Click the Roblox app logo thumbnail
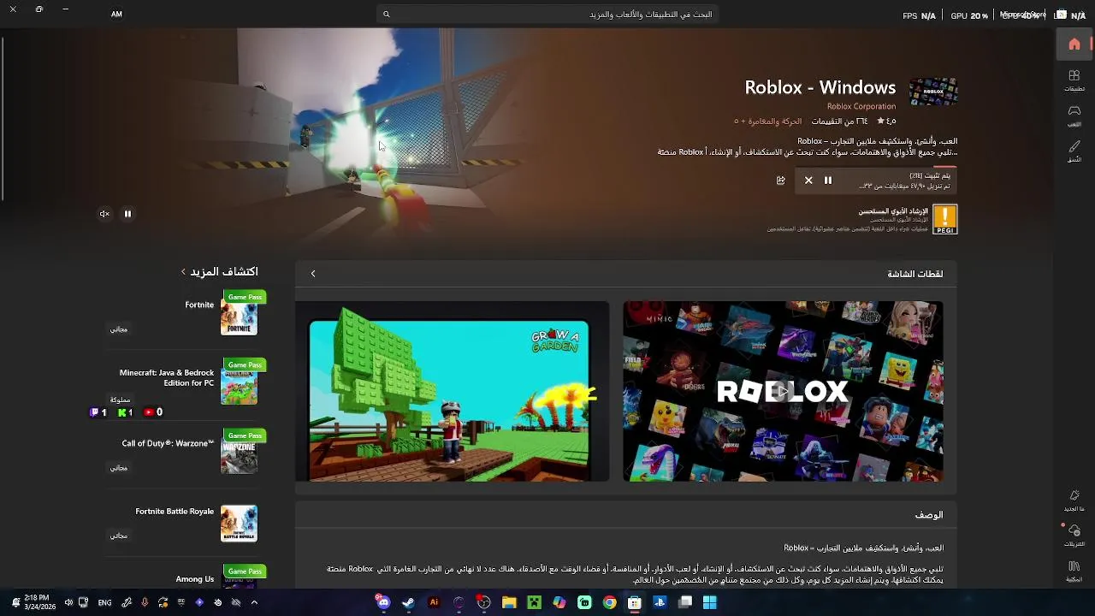Image resolution: width=1095 pixels, height=616 pixels. (x=933, y=92)
